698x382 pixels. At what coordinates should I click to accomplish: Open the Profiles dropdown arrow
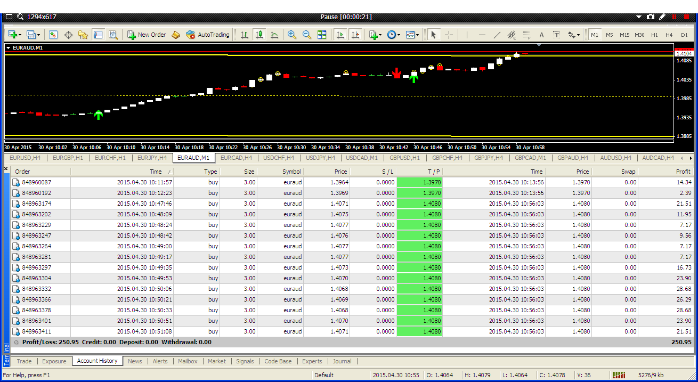[x=38, y=35]
